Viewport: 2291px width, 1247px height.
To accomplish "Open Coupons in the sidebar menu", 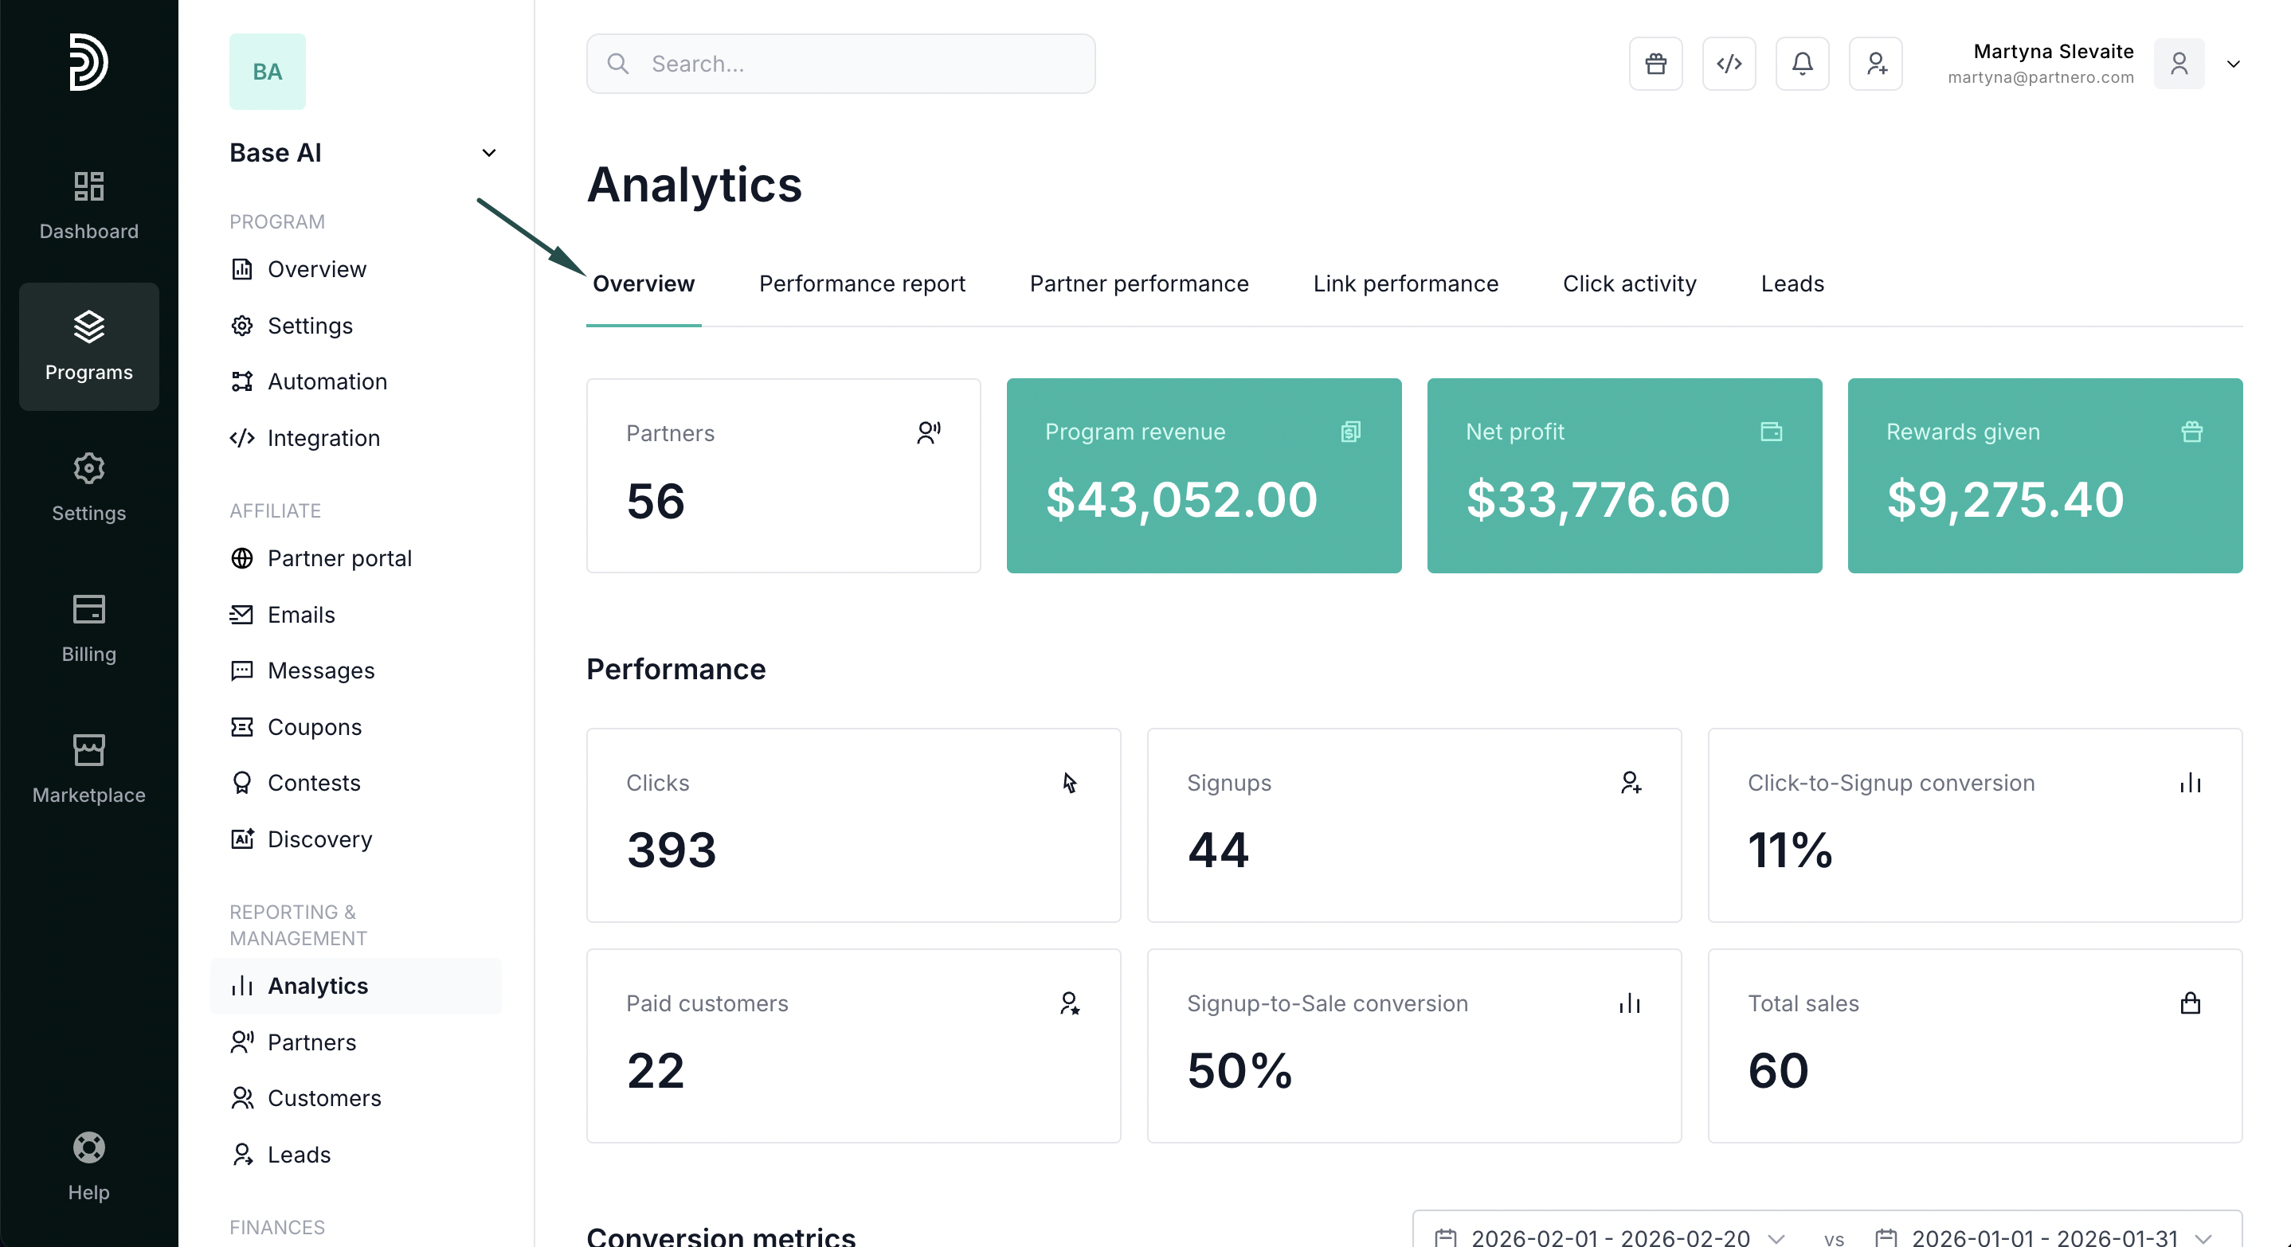I will click(314, 727).
